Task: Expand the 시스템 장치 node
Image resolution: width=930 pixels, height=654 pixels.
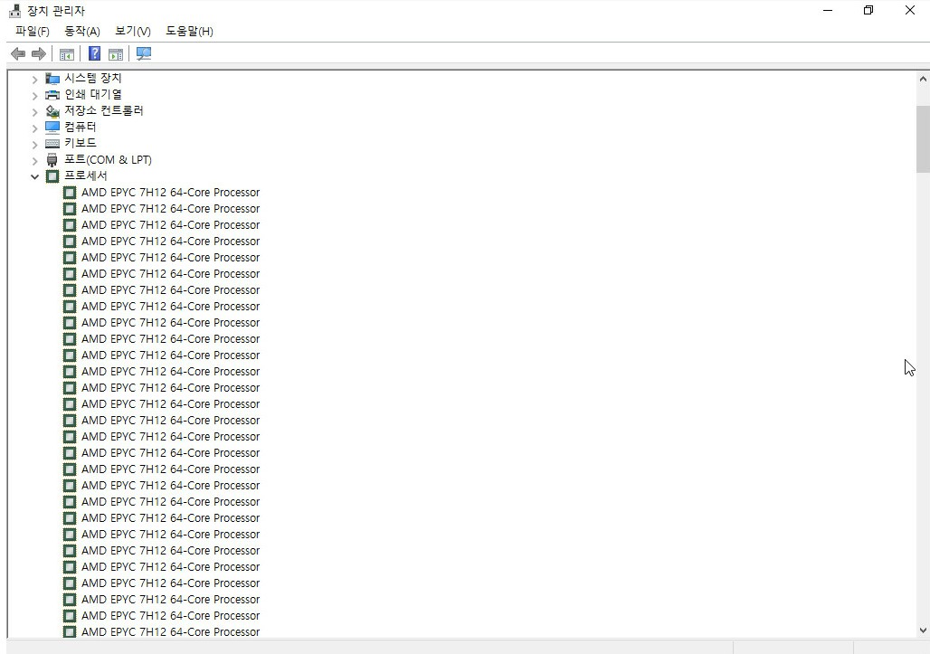Action: coord(34,79)
